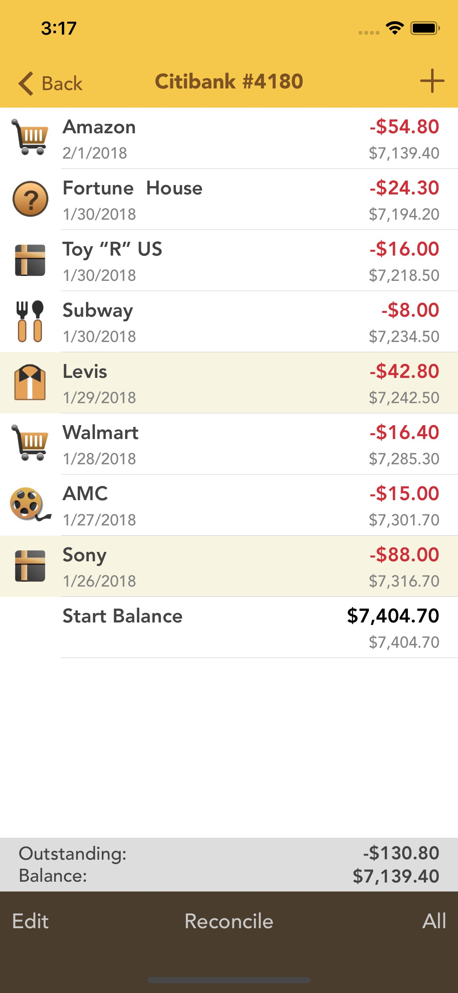Tap the Amazon shopping cart icon
The height and width of the screenshot is (993, 458).
[x=30, y=137]
